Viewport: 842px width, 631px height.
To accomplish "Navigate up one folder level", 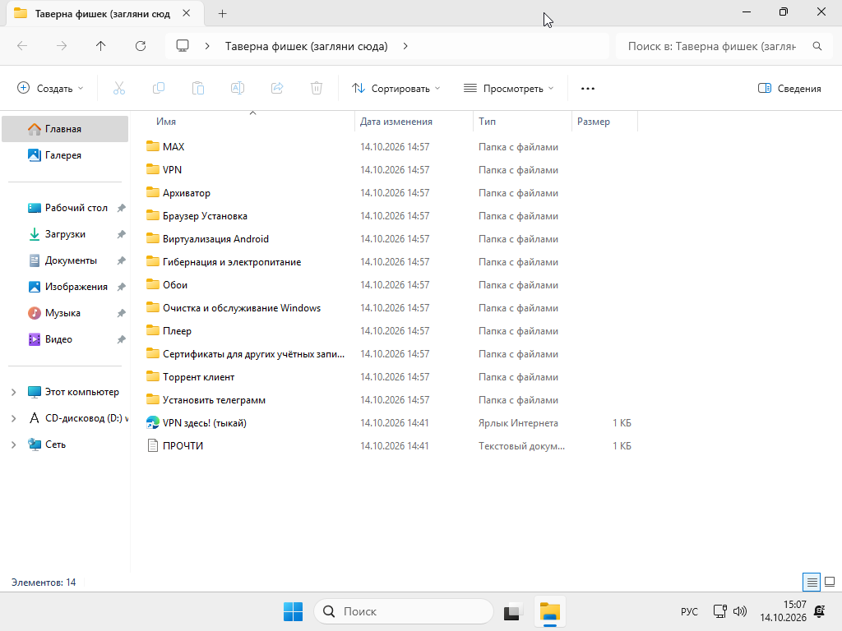I will point(101,46).
